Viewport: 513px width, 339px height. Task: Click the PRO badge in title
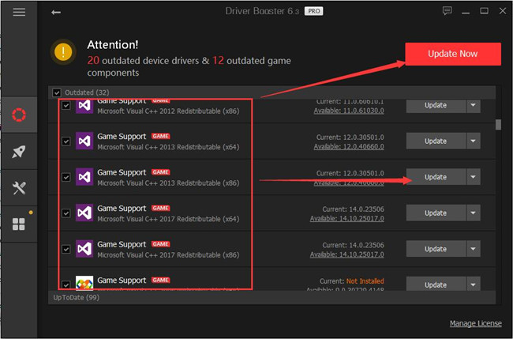point(314,11)
